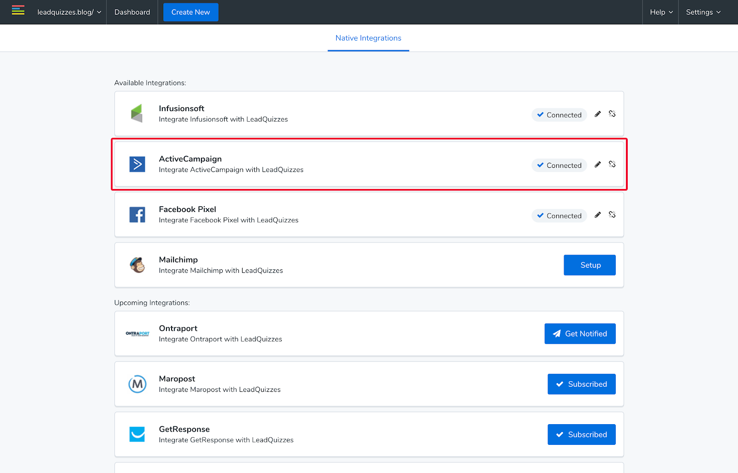Viewport: 738px width, 473px height.
Task: Click 'Integrate ActiveCampaign with LeadQuizzes' description
Action: click(231, 170)
